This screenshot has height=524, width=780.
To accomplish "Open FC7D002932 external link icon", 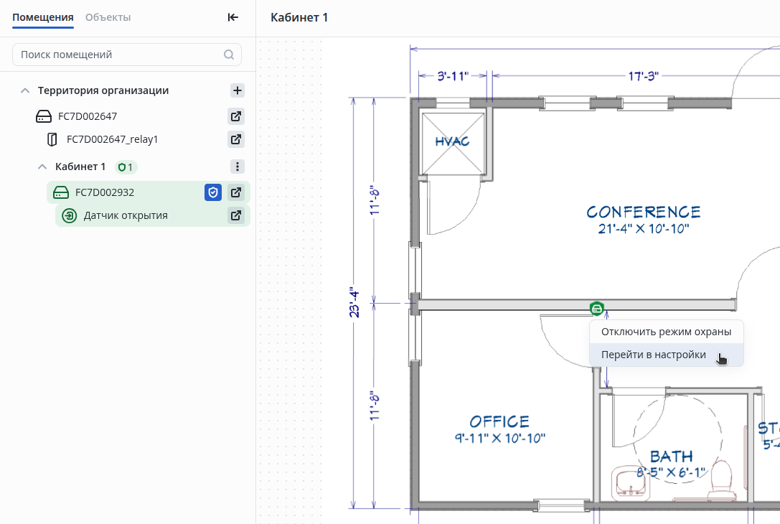I will coord(235,192).
